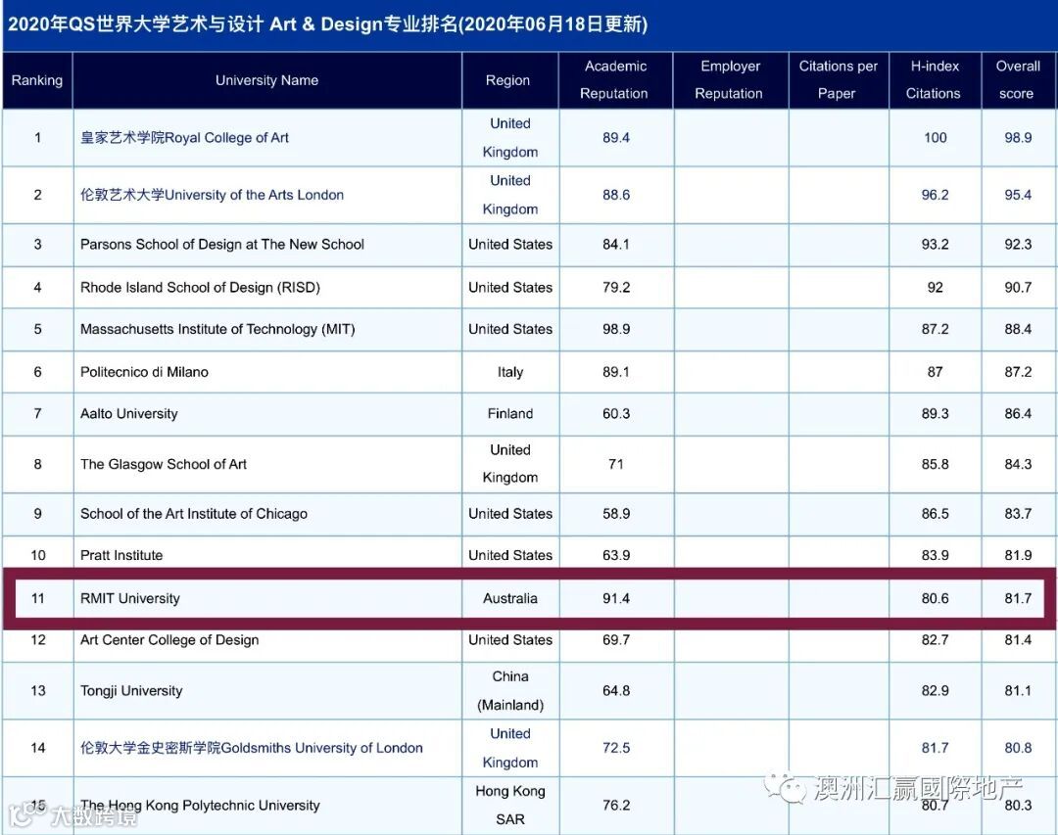Image resolution: width=1058 pixels, height=835 pixels.
Task: Select Parsons School of Design row name
Action: 222,244
